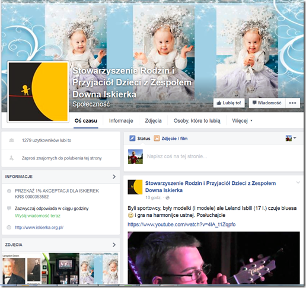Click the people icon beside 1279 likes
Image resolution: width=306 pixels, height=288 pixels.
tap(12, 140)
